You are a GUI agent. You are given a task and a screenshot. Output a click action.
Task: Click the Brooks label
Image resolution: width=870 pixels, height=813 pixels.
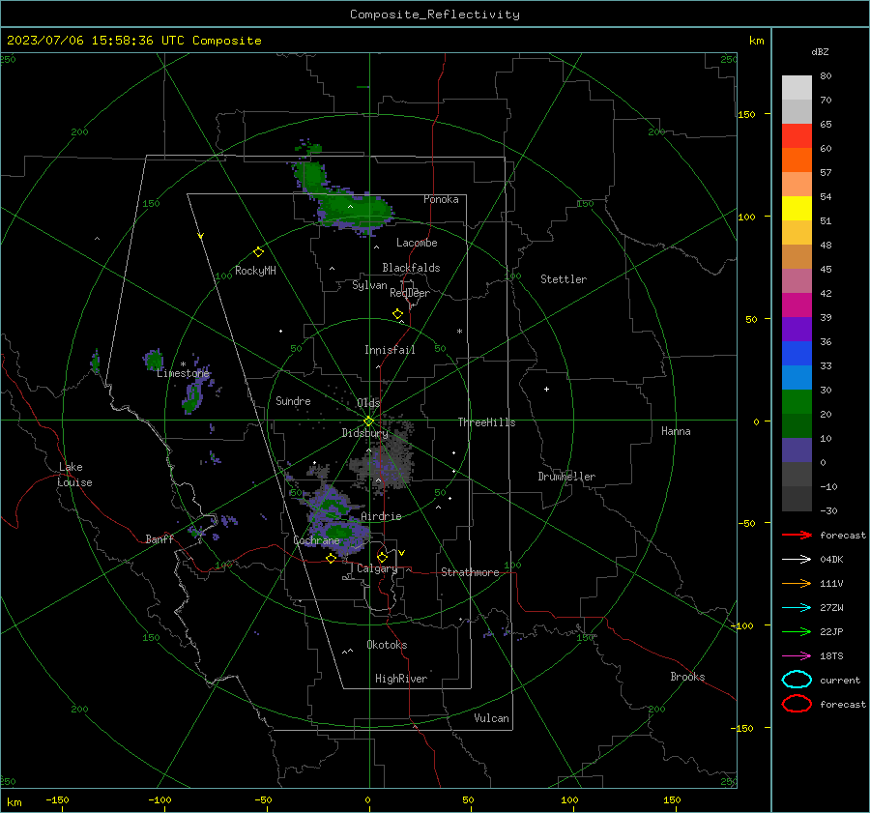[687, 677]
